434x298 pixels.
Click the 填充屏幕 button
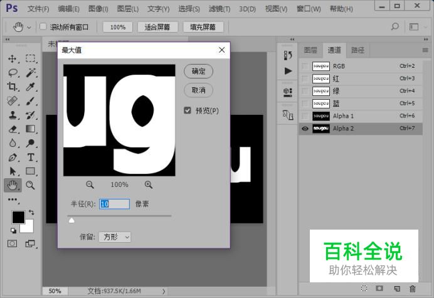click(203, 27)
